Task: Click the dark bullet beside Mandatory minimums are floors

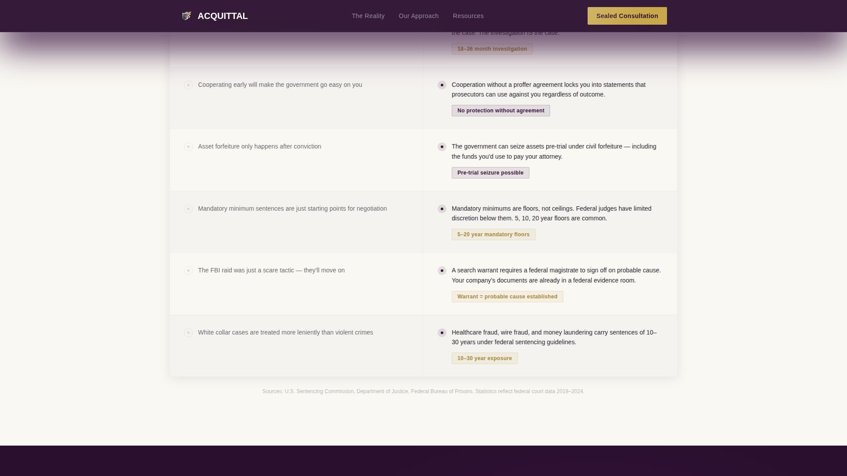Action: click(442, 209)
